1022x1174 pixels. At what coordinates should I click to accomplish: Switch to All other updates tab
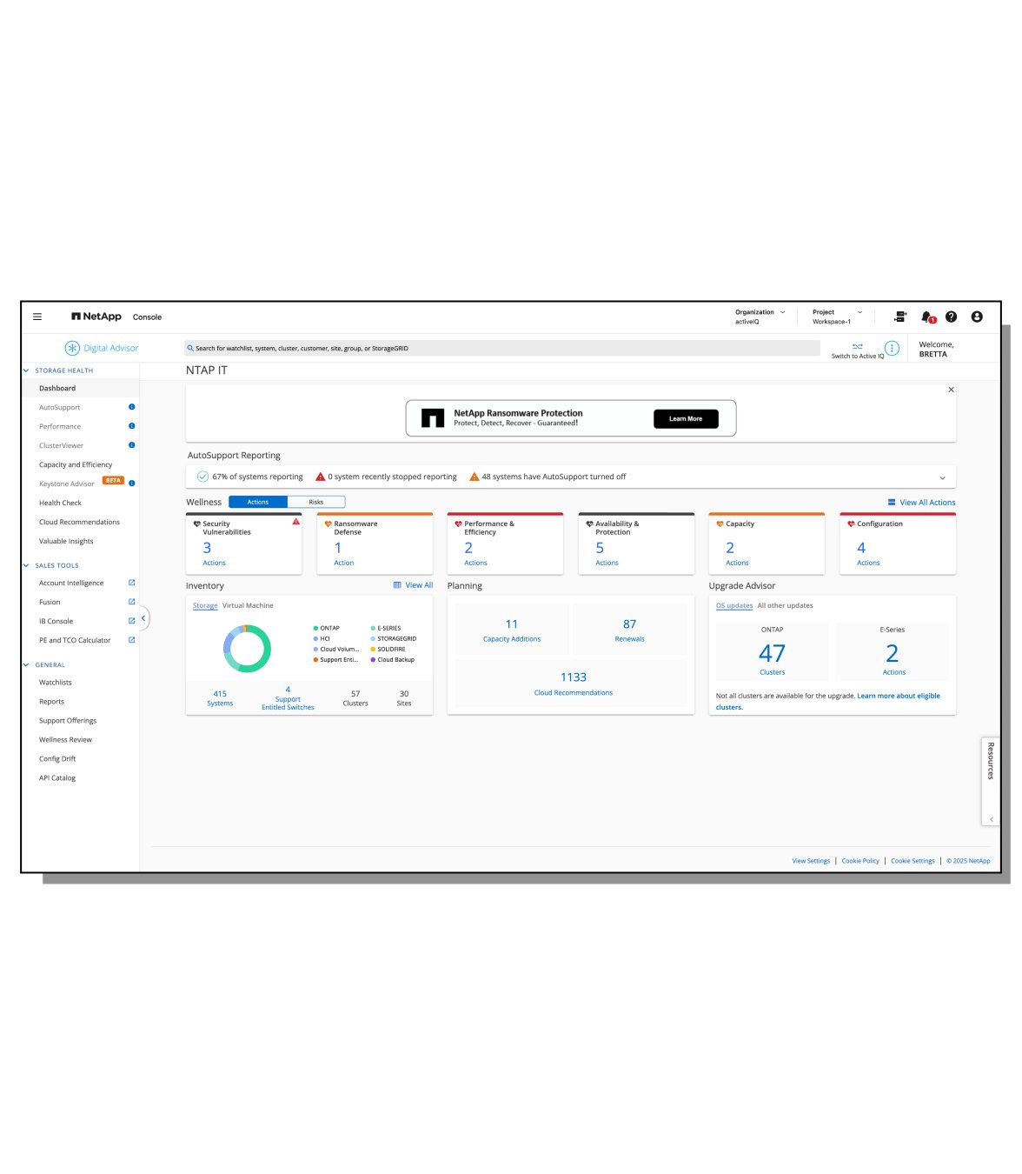point(785,605)
